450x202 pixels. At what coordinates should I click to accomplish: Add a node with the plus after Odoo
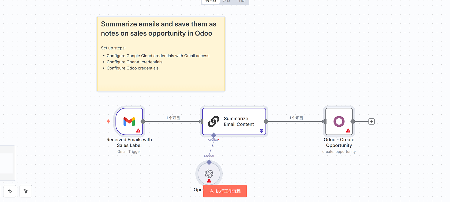[x=372, y=122]
